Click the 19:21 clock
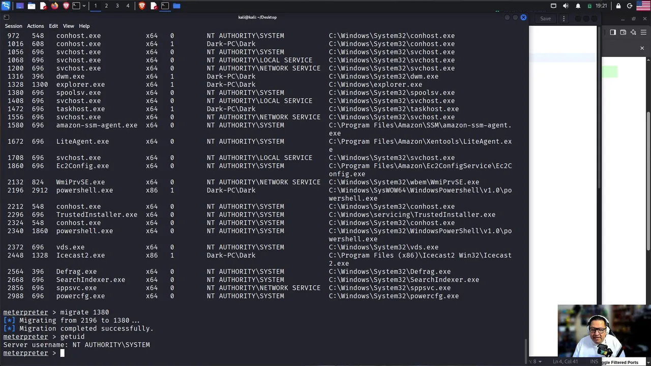This screenshot has height=366, width=651. pyautogui.click(x=601, y=6)
